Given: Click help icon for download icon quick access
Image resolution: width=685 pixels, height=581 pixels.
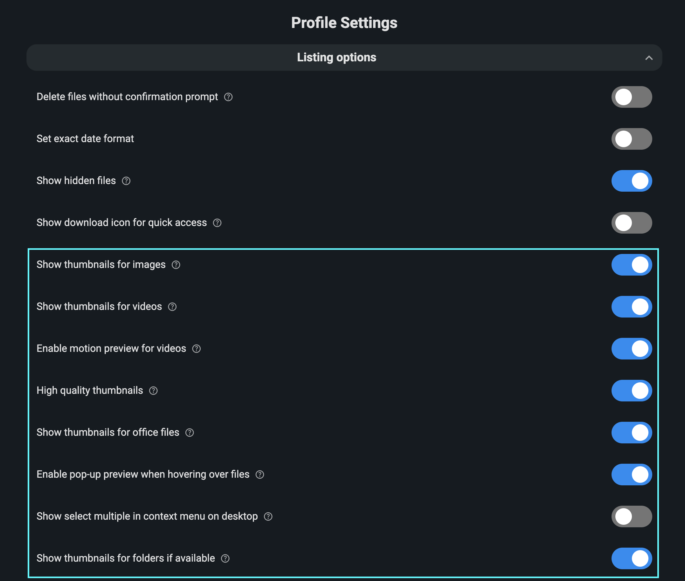Looking at the screenshot, I should coord(217,223).
